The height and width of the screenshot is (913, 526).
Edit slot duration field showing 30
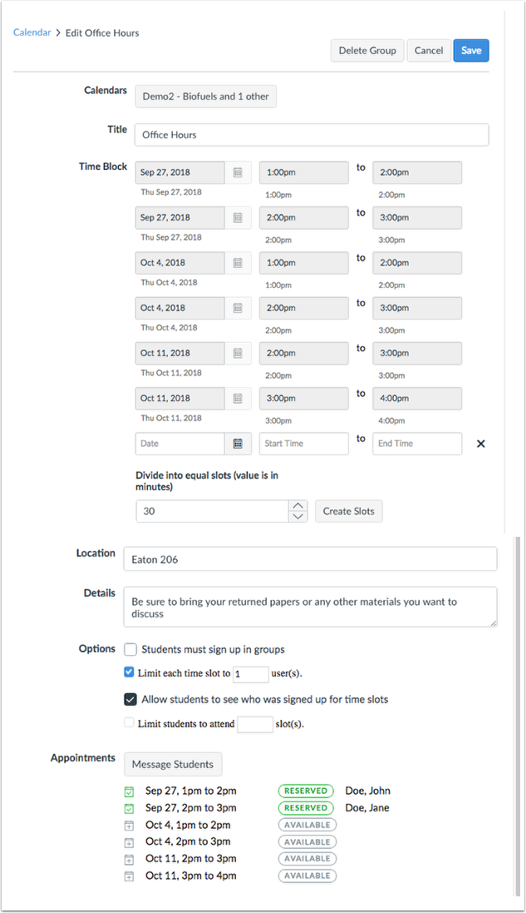point(212,511)
